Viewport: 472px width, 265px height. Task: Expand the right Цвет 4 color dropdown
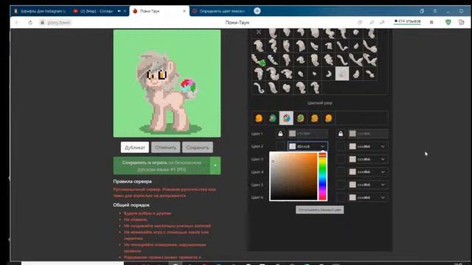tap(383, 172)
